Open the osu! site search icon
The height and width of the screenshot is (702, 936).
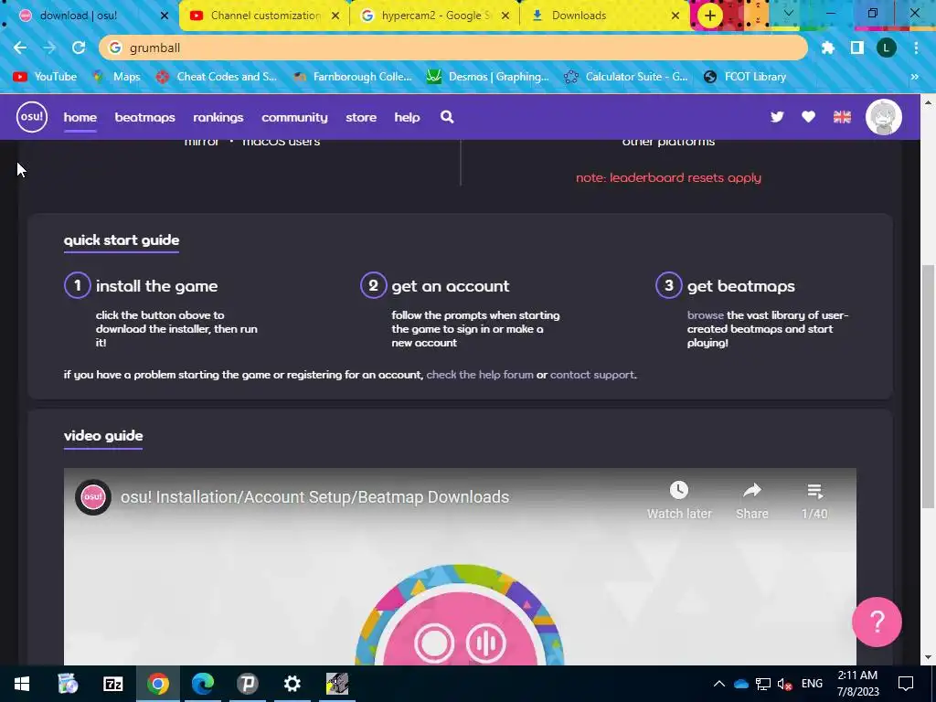(x=447, y=117)
